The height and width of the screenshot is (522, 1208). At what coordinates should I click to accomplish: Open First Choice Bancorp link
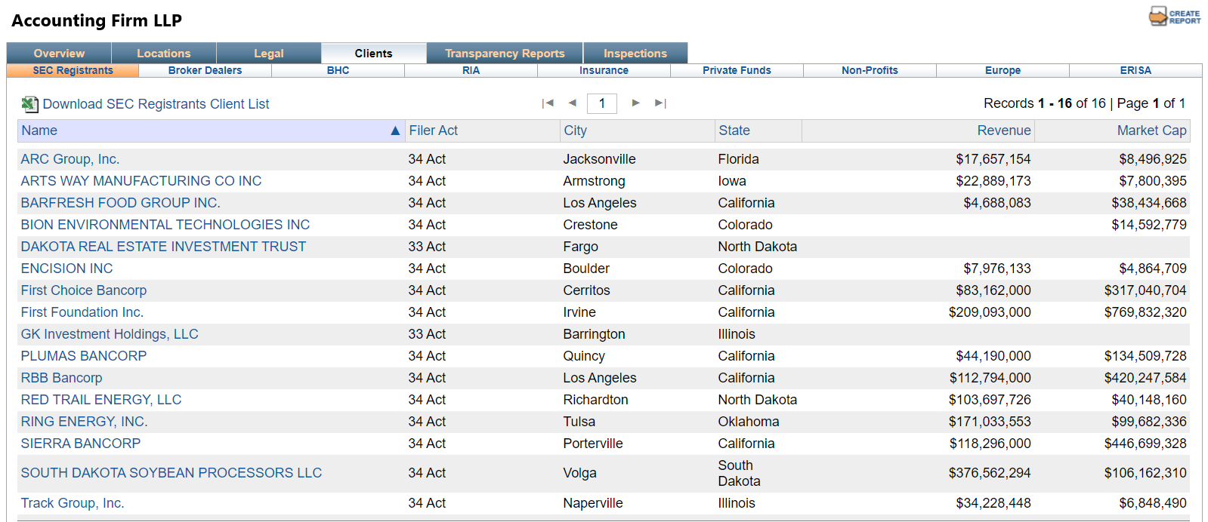pos(84,290)
